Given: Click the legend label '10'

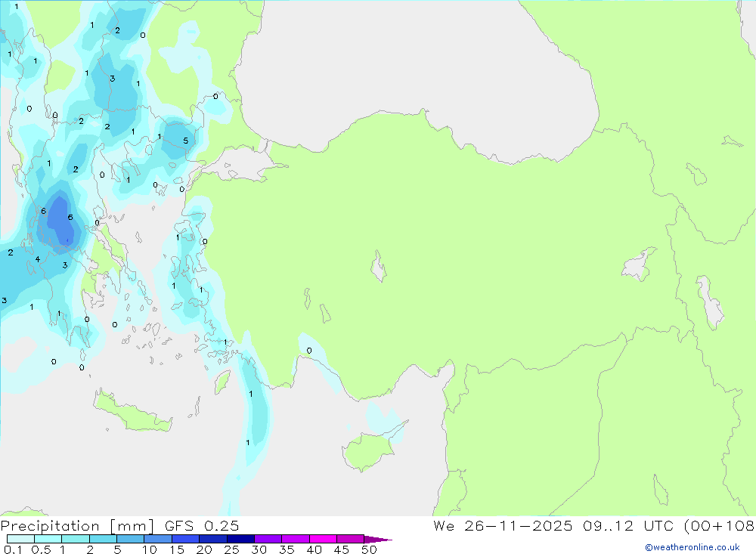Looking at the screenshot, I should coord(150,549).
